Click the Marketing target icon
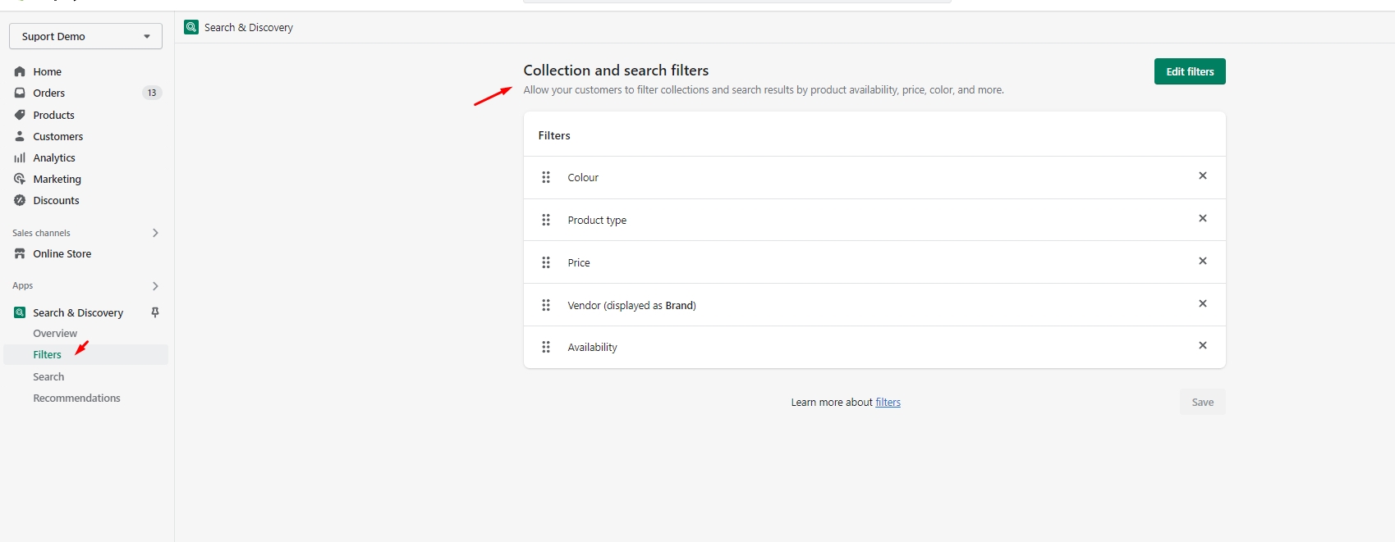This screenshot has height=542, width=1395. [20, 179]
